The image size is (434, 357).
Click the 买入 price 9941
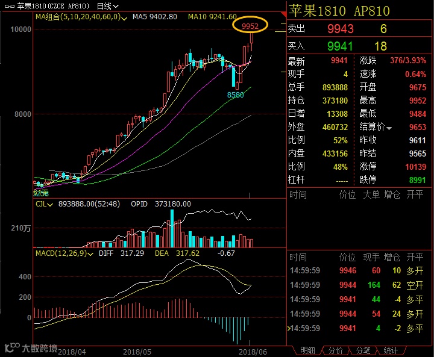340,46
